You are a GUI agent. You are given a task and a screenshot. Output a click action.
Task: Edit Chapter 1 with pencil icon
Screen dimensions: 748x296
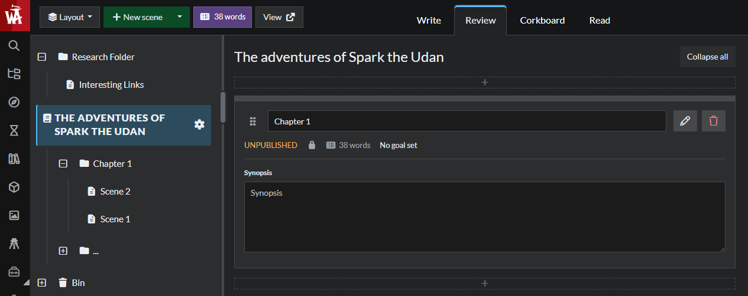[685, 121]
